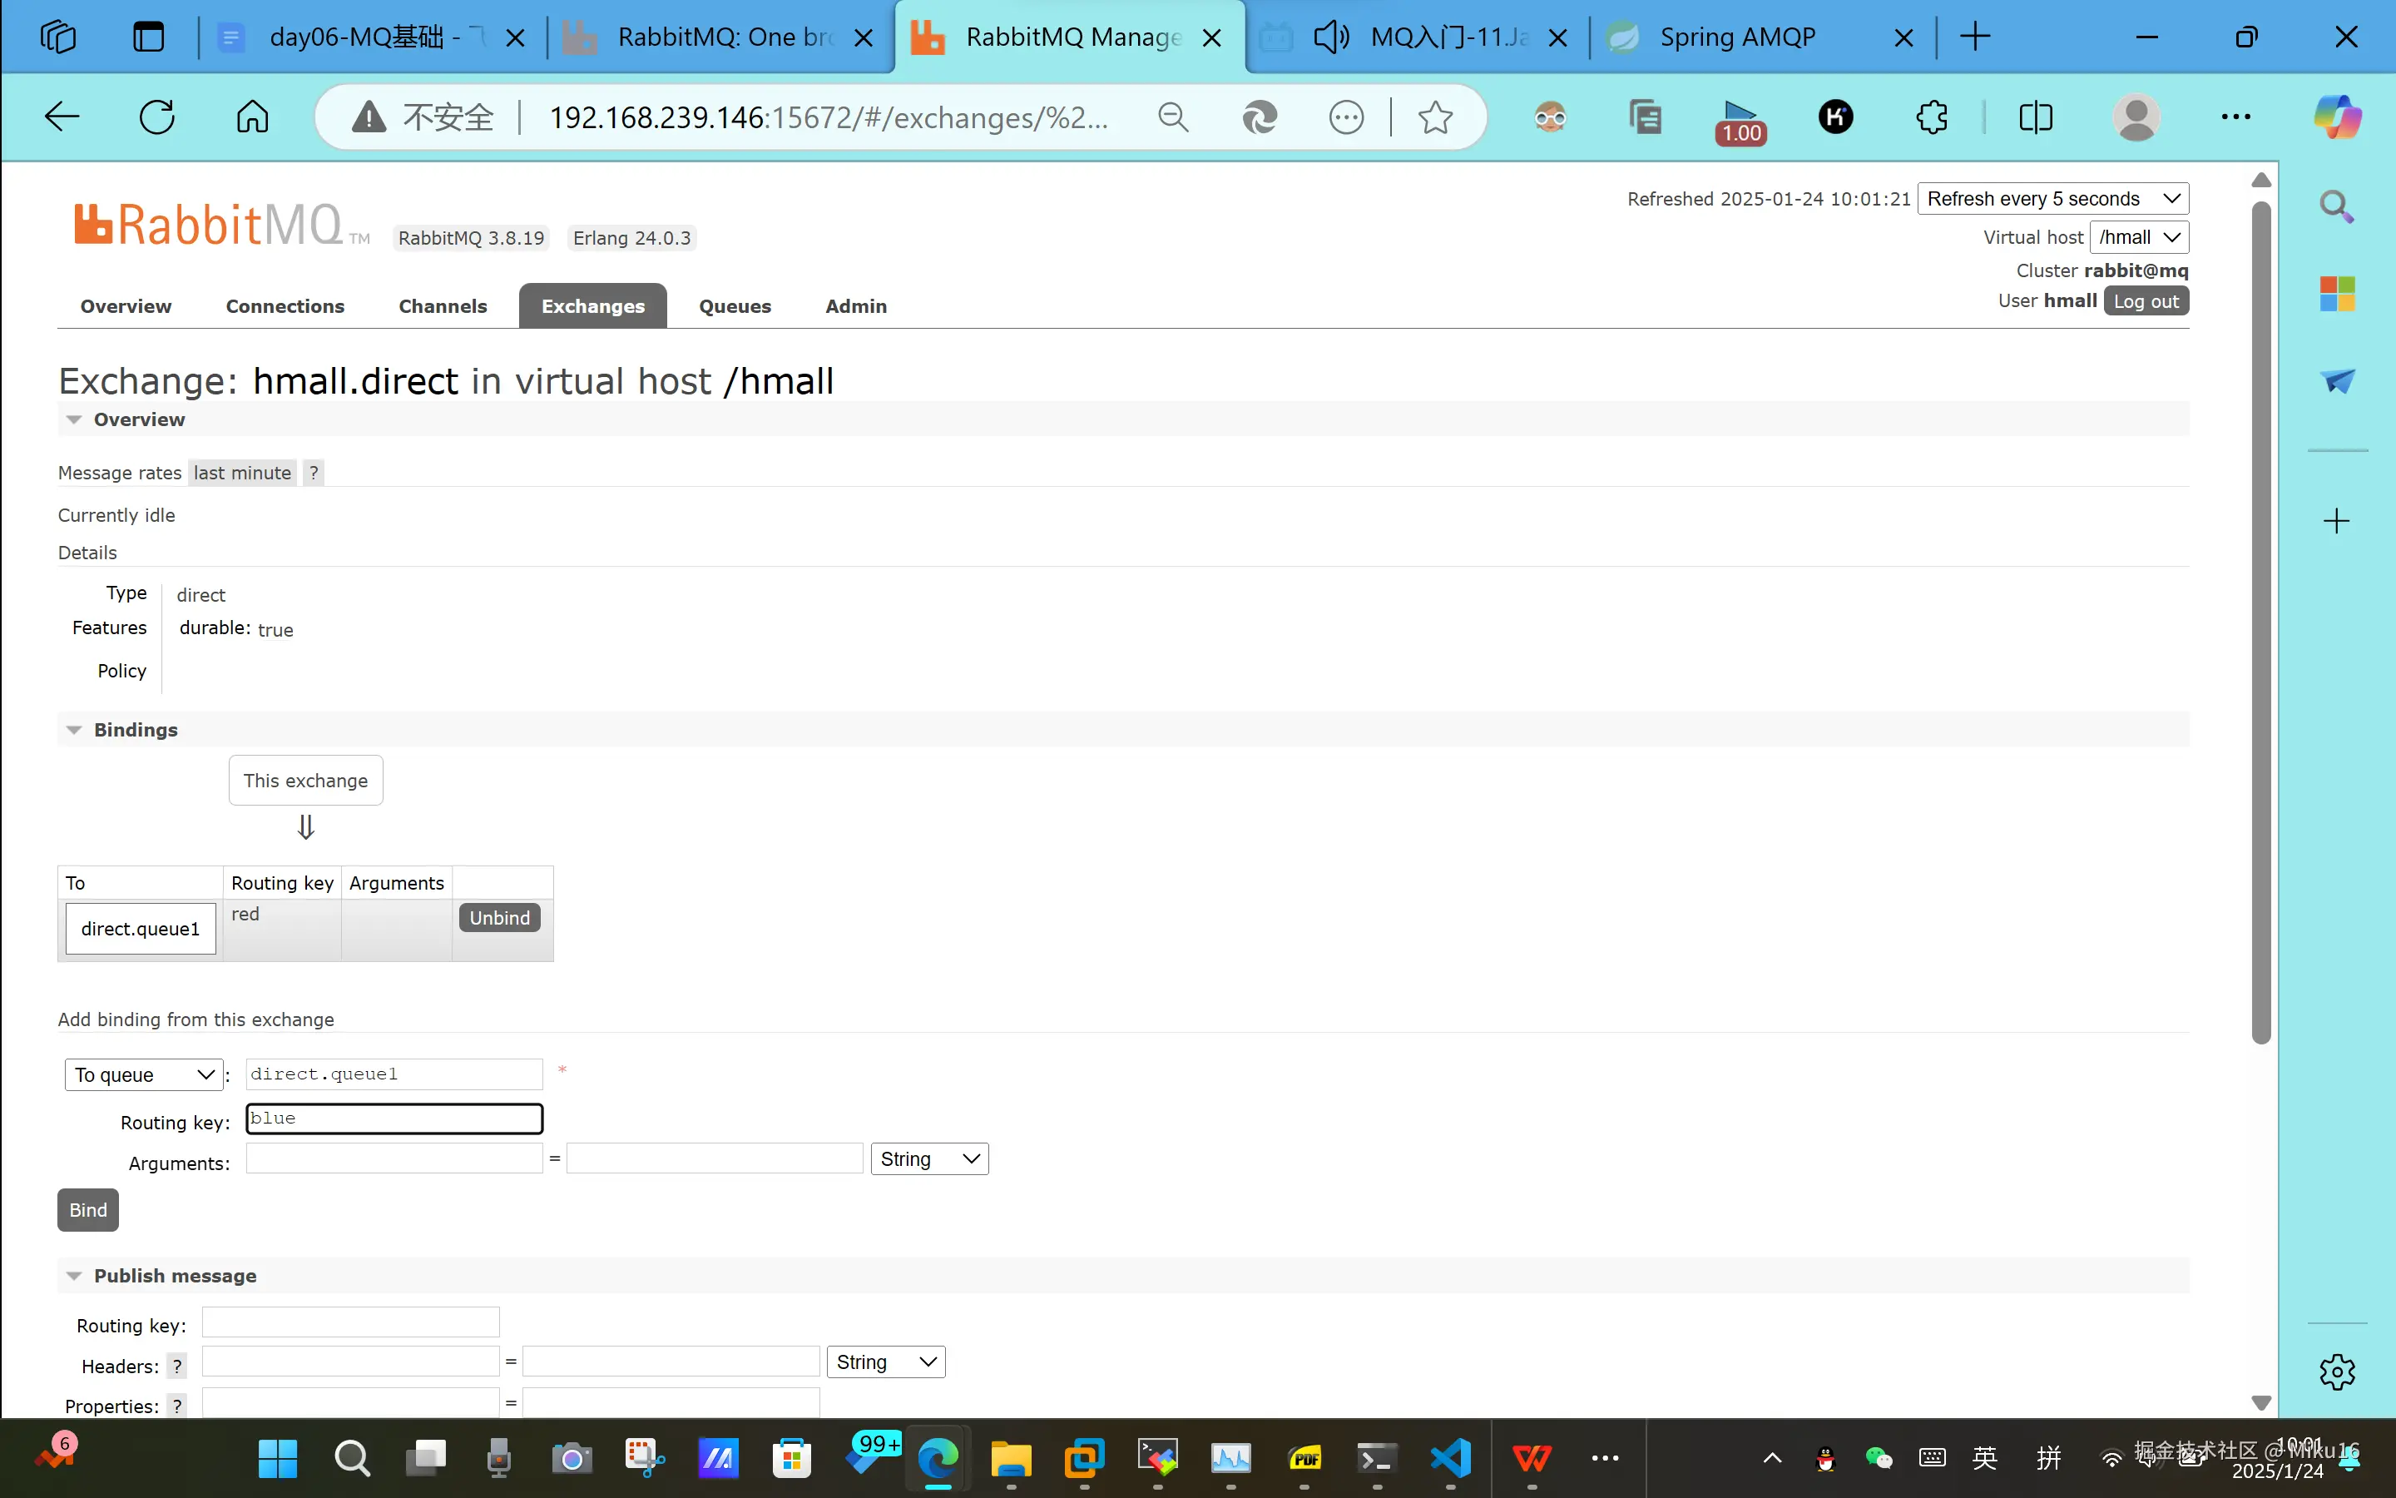Open the Refresh every 5 seconds dropdown
Screen dimensions: 2396x1498
coord(2052,198)
